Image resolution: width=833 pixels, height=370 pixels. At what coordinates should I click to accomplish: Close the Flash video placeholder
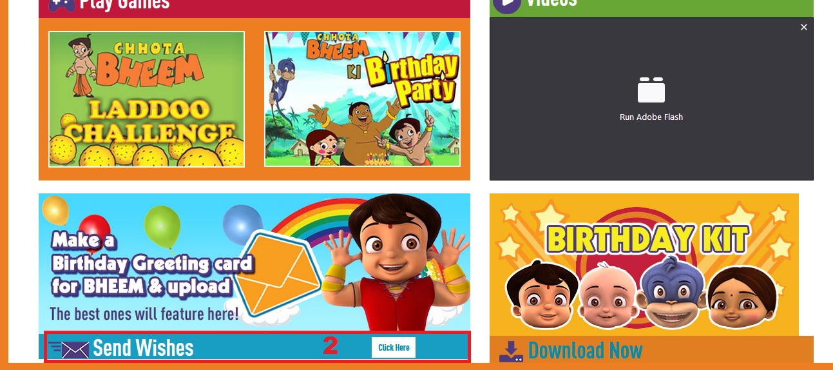point(803,27)
